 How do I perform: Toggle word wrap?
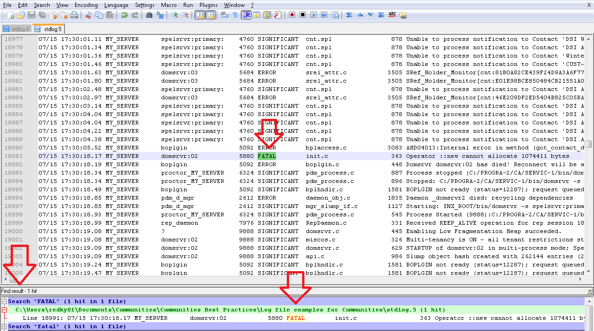tap(225, 15)
